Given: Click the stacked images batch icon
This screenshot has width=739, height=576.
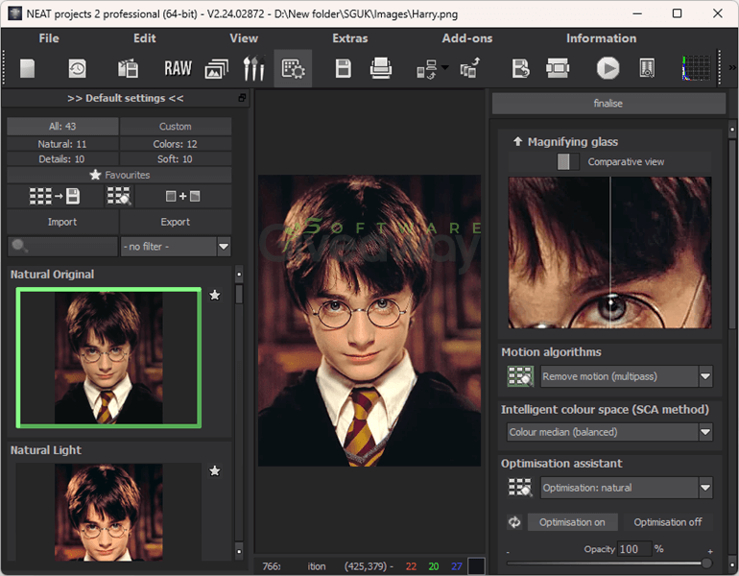Looking at the screenshot, I should click(216, 69).
